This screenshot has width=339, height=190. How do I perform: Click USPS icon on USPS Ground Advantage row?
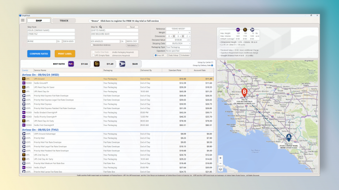click(x=24, y=134)
